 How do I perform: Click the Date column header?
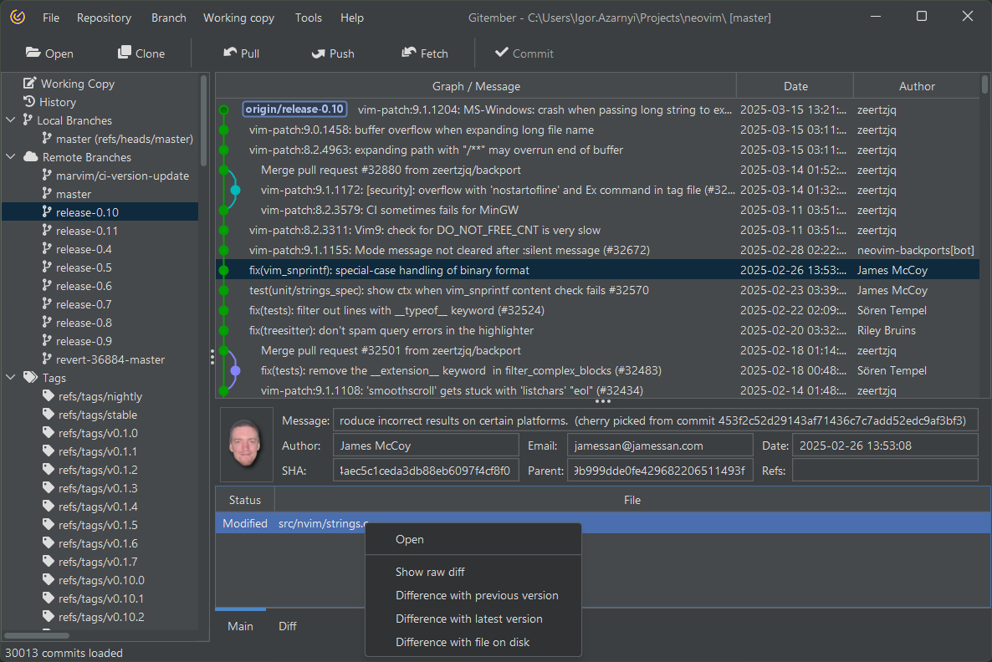tap(795, 86)
